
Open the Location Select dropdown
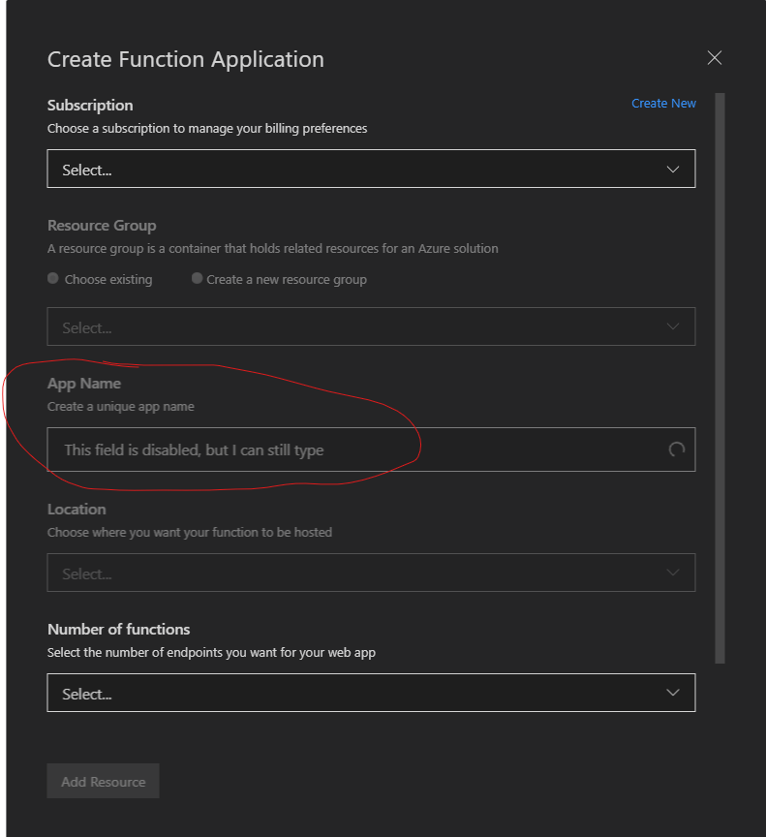click(x=371, y=573)
